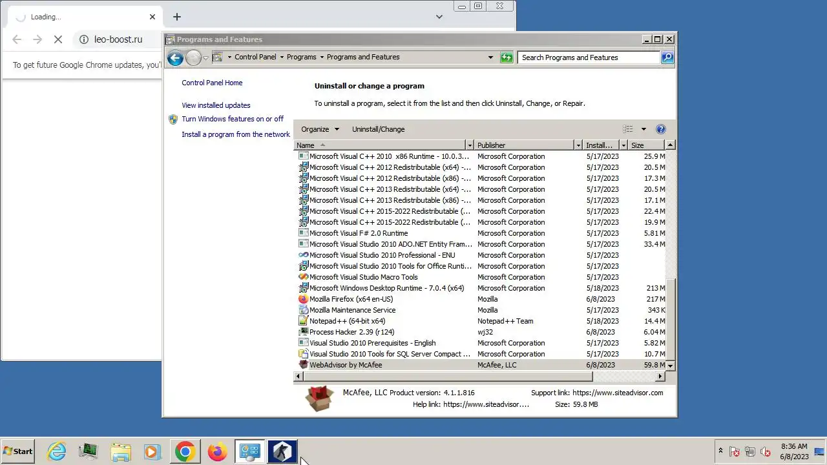Screen dimensions: 827x465
Task: Open the Organize dropdown menu
Action: [x=320, y=129]
